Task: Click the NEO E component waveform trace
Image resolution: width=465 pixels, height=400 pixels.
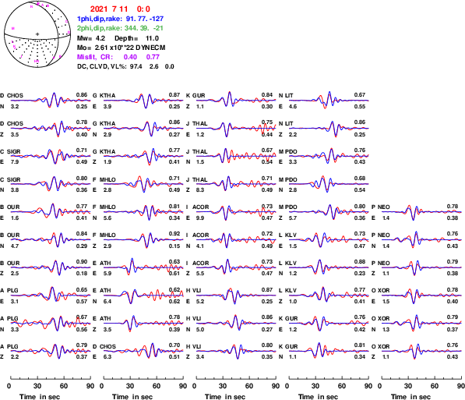Action: click(421, 212)
